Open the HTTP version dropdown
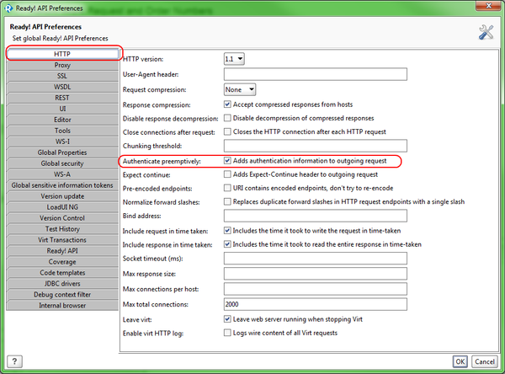The image size is (505, 374). (x=234, y=59)
